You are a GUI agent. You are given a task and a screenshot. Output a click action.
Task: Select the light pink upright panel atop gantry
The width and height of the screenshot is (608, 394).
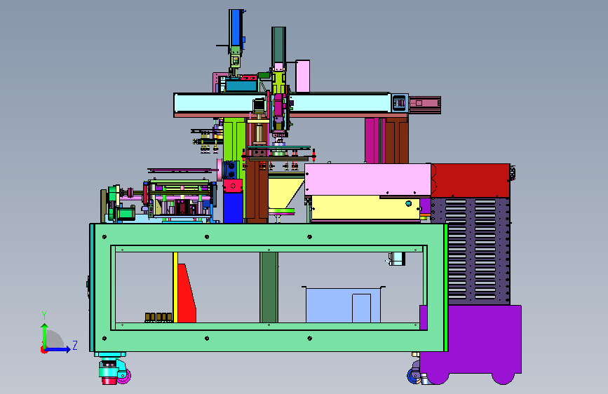pyautogui.click(x=303, y=76)
